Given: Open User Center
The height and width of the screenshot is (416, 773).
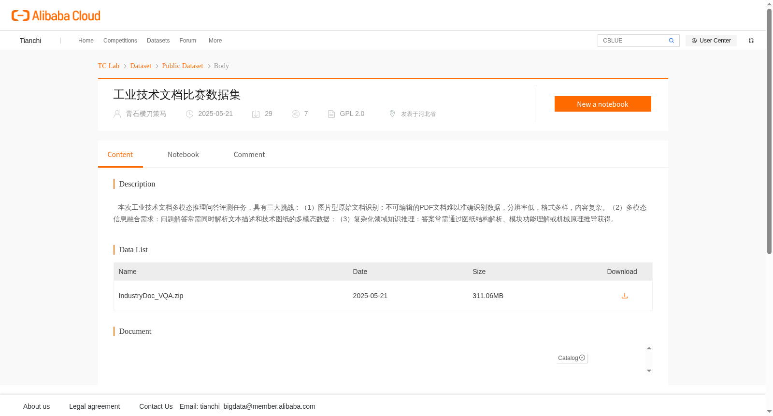Looking at the screenshot, I should [x=711, y=41].
